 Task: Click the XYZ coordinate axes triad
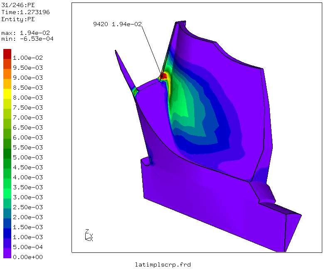tap(89, 235)
